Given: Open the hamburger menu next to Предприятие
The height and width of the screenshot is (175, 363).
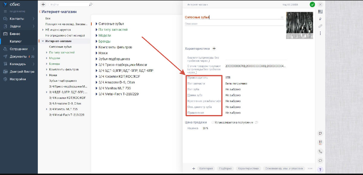Looking at the screenshot, I should [x=5, y=11].
